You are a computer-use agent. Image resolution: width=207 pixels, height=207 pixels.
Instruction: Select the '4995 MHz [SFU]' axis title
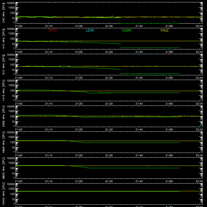[x=4, y=142]
